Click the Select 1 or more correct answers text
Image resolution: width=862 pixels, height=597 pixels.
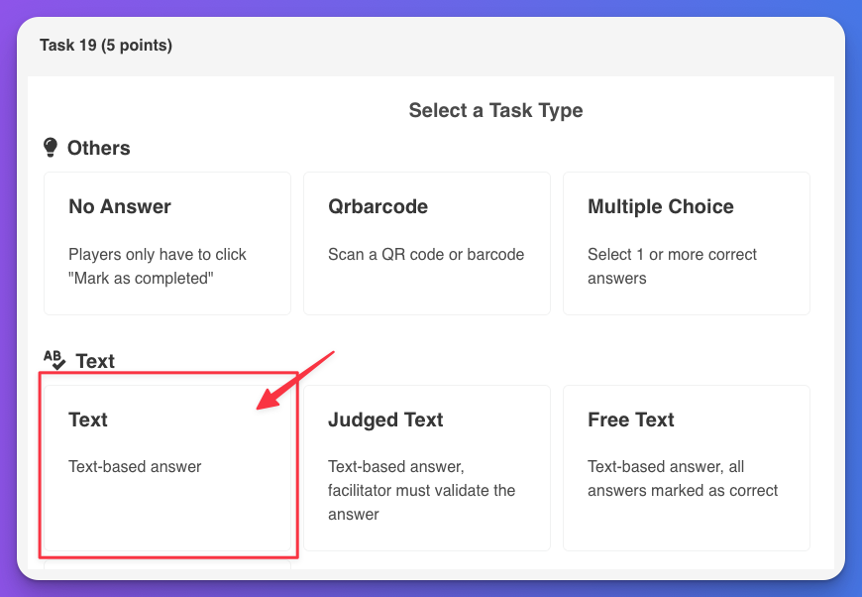pos(672,266)
